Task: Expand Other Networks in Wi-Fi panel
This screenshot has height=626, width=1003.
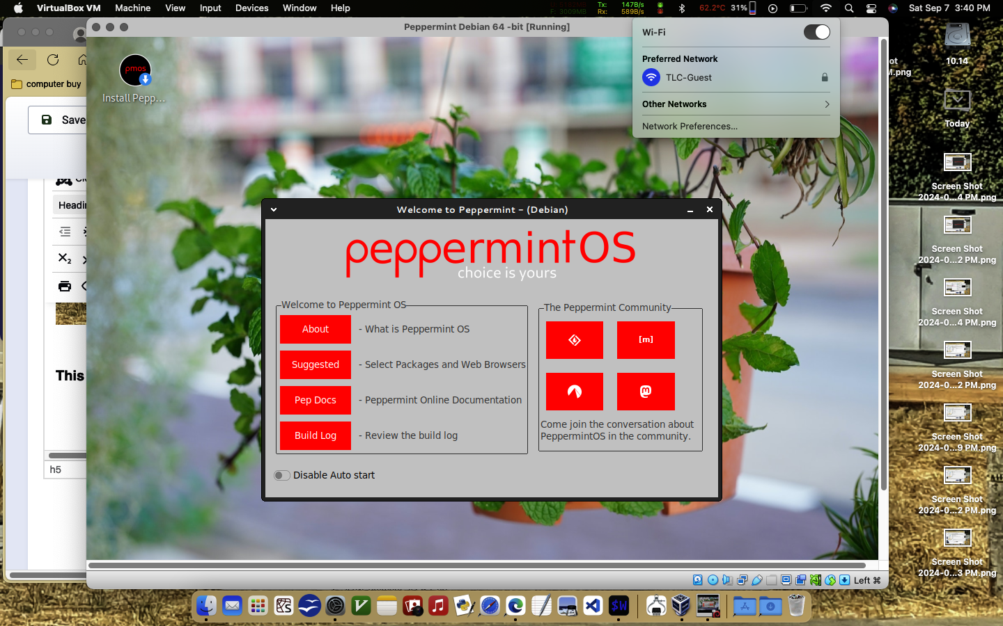Action: [736, 104]
